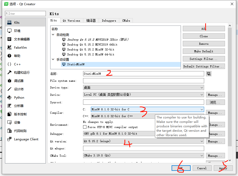Viewport: 238px width, 176px height.
Task: Click the Make Default button
Action: (204, 51)
